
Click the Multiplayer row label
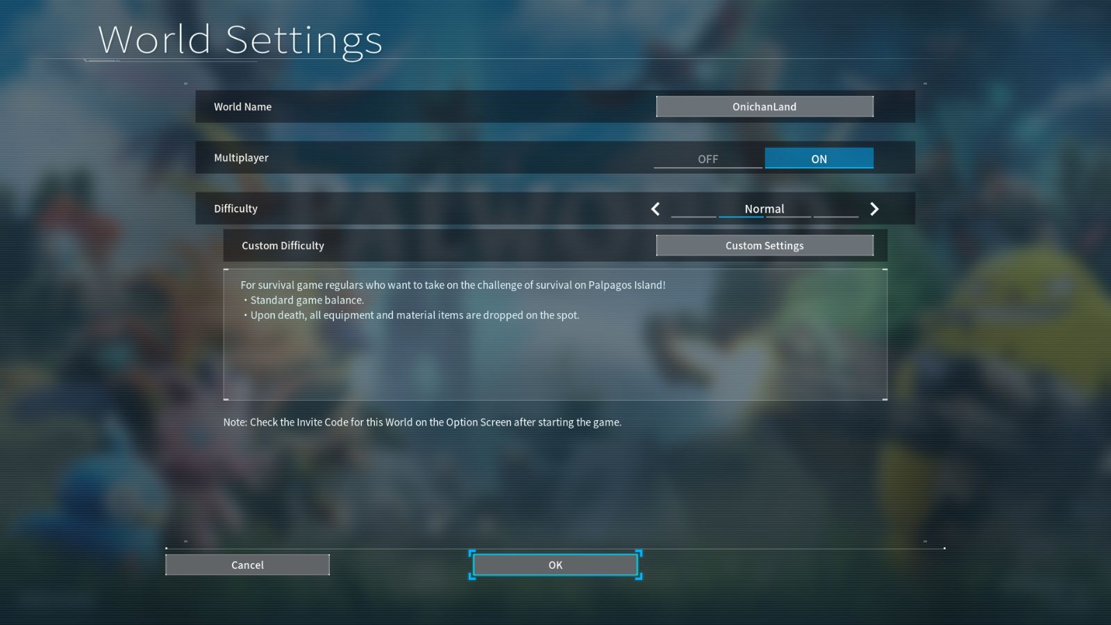[x=241, y=158]
